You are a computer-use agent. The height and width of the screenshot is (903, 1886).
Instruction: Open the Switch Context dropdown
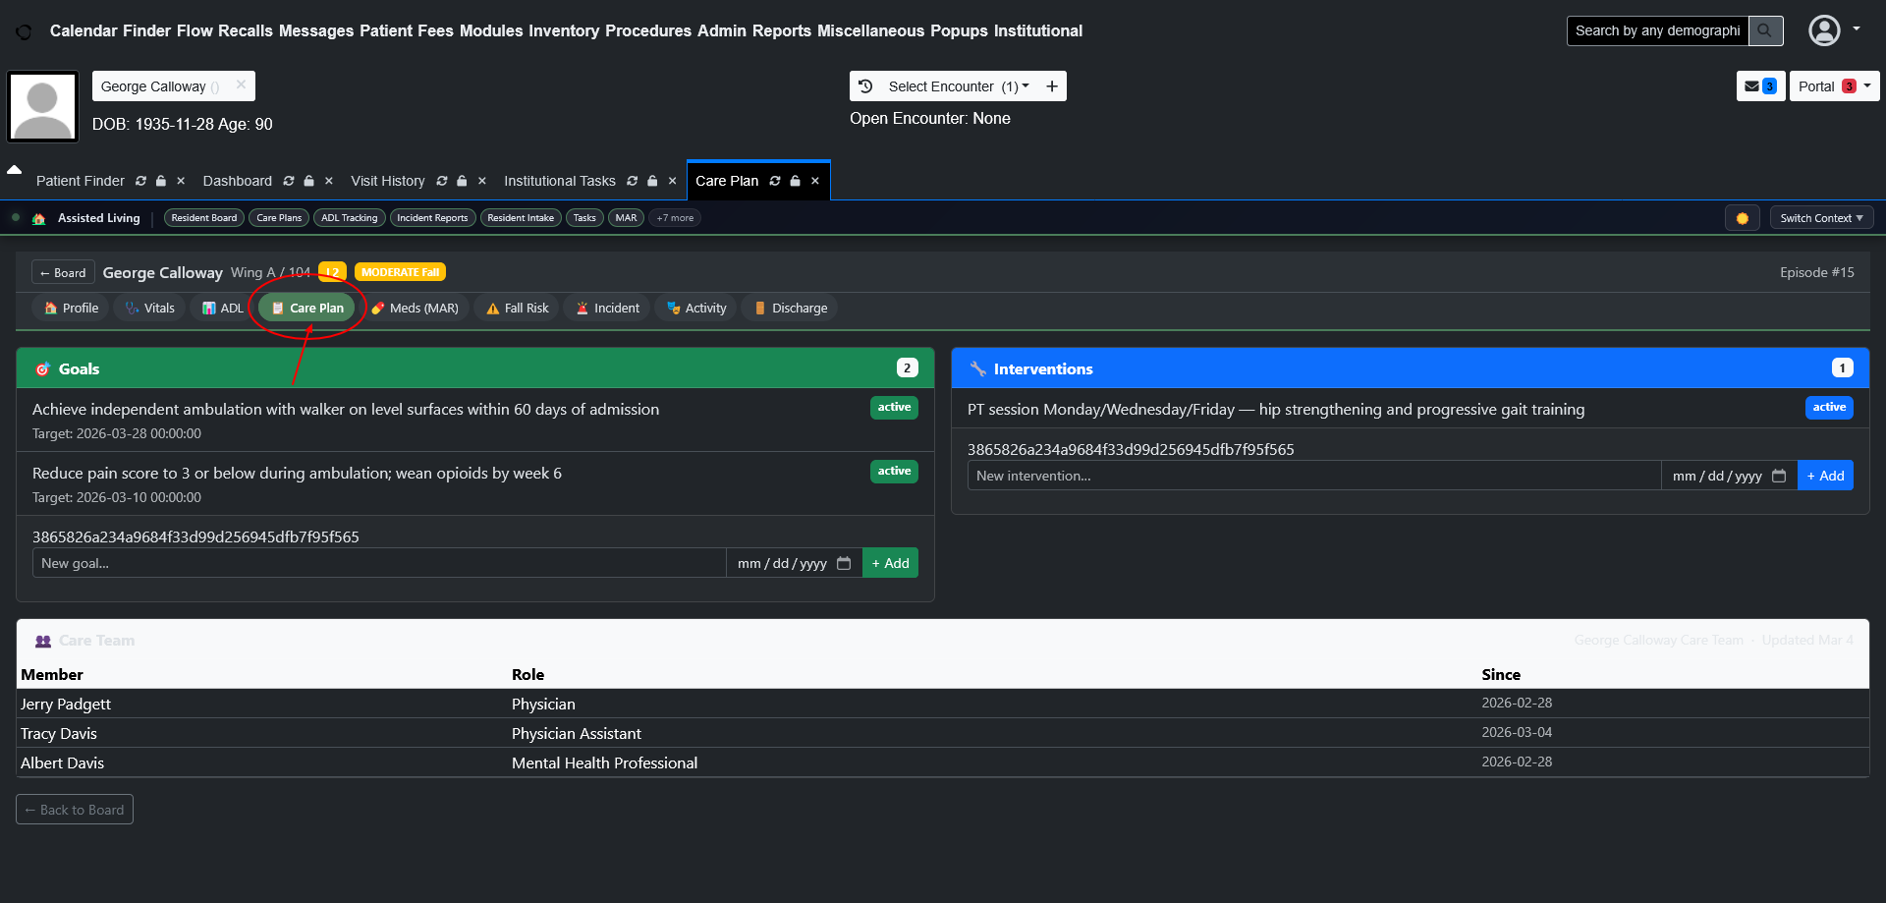1821,218
